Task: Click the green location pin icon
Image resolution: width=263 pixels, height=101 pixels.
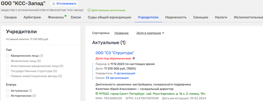Action: [x=97, y=93]
